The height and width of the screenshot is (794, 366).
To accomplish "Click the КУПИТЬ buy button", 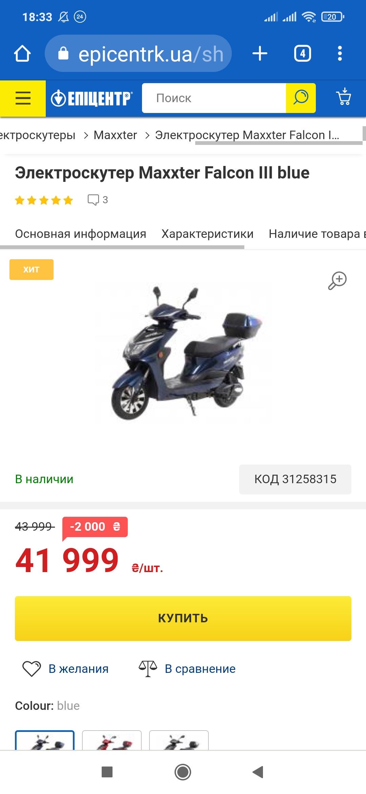I will 183,618.
